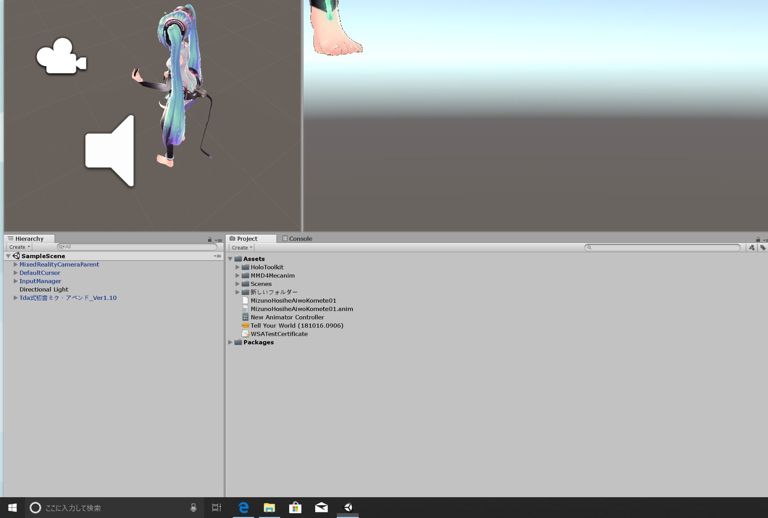The width and height of the screenshot is (768, 518).
Task: Click New Animator Controller asset name
Action: 288,317
